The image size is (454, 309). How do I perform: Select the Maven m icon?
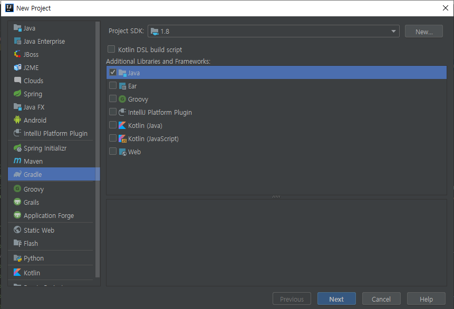(17, 161)
